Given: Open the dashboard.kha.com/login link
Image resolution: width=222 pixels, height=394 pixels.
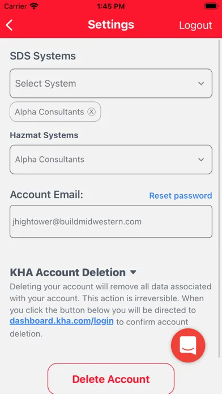Looking at the screenshot, I should pos(62,321).
